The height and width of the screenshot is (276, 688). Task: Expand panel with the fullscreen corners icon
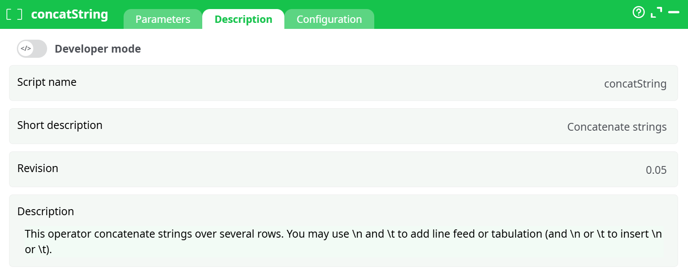[x=656, y=13]
